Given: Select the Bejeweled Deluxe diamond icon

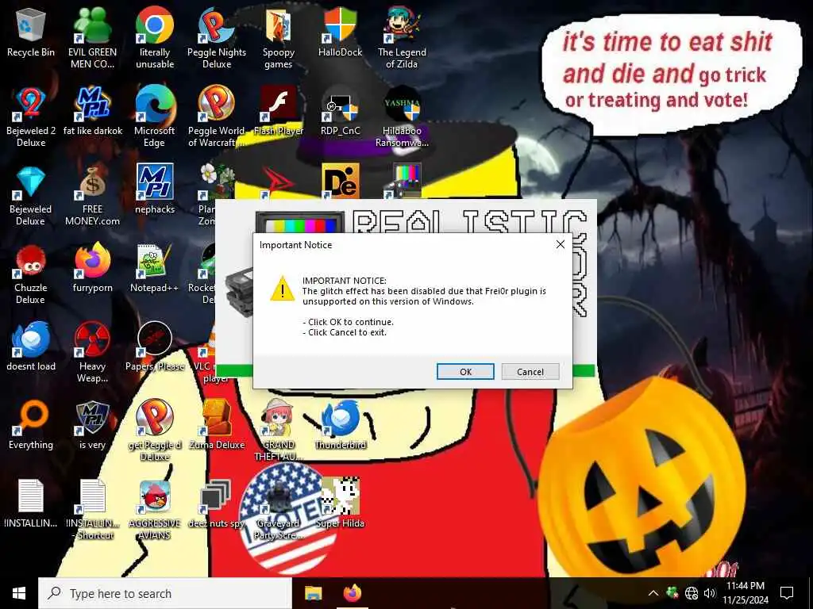Looking at the screenshot, I should coord(31,197).
